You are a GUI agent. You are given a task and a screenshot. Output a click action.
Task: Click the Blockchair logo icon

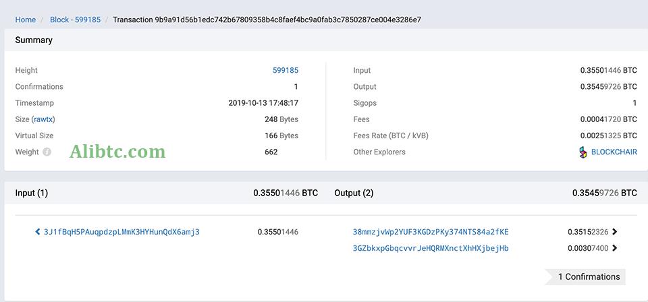pos(583,152)
